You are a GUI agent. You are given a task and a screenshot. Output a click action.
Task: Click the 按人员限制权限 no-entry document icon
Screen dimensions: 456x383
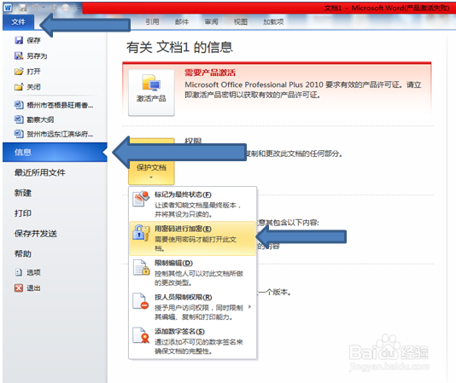(x=141, y=301)
